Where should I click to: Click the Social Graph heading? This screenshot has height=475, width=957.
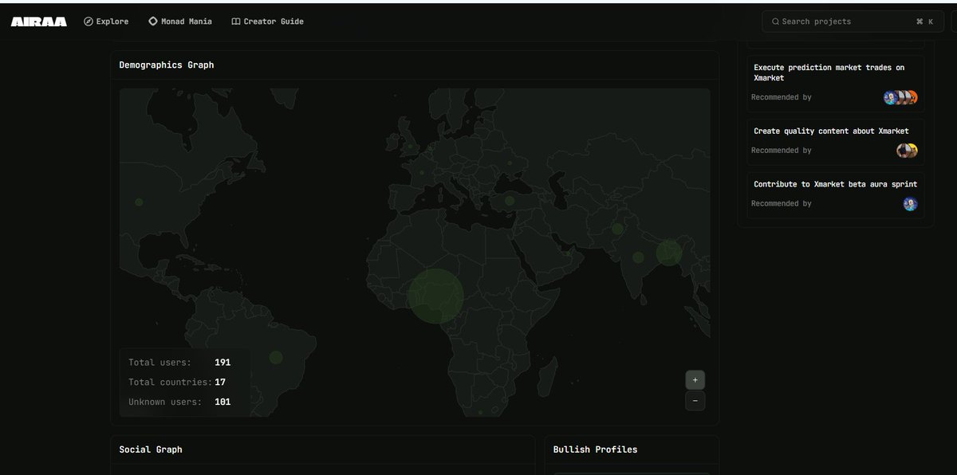tap(151, 449)
